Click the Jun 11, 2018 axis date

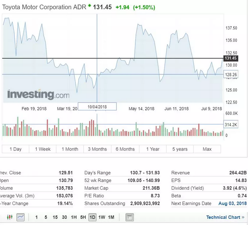[177, 109]
